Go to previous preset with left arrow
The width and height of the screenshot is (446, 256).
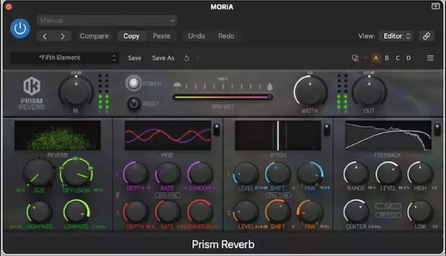click(44, 36)
